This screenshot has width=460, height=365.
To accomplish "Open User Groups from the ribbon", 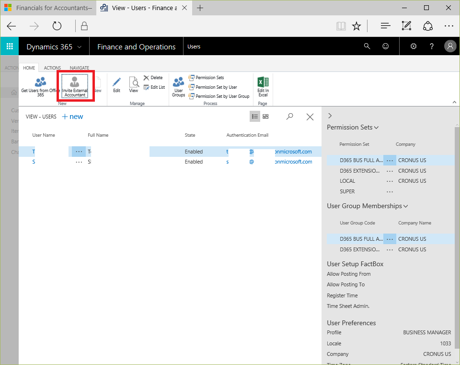I will (178, 87).
